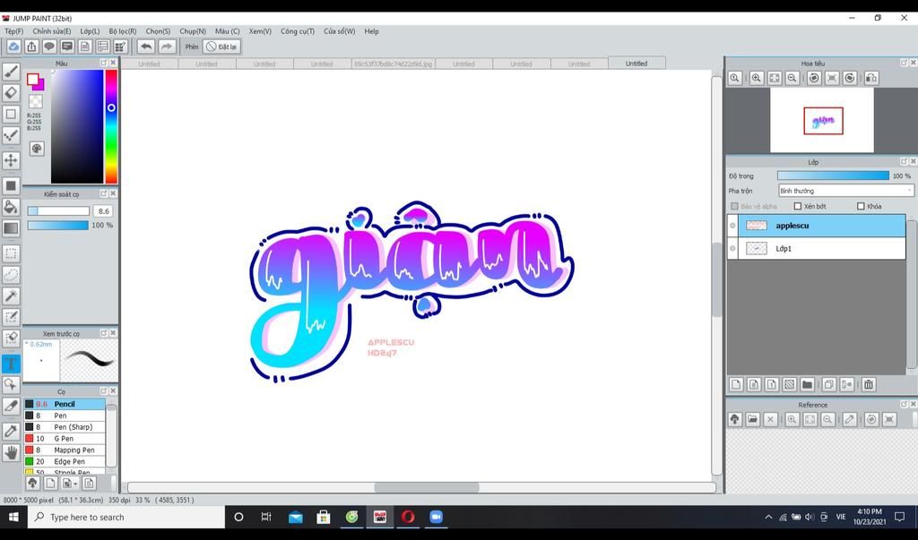
Task: Click the Windows Start button
Action: 13,517
